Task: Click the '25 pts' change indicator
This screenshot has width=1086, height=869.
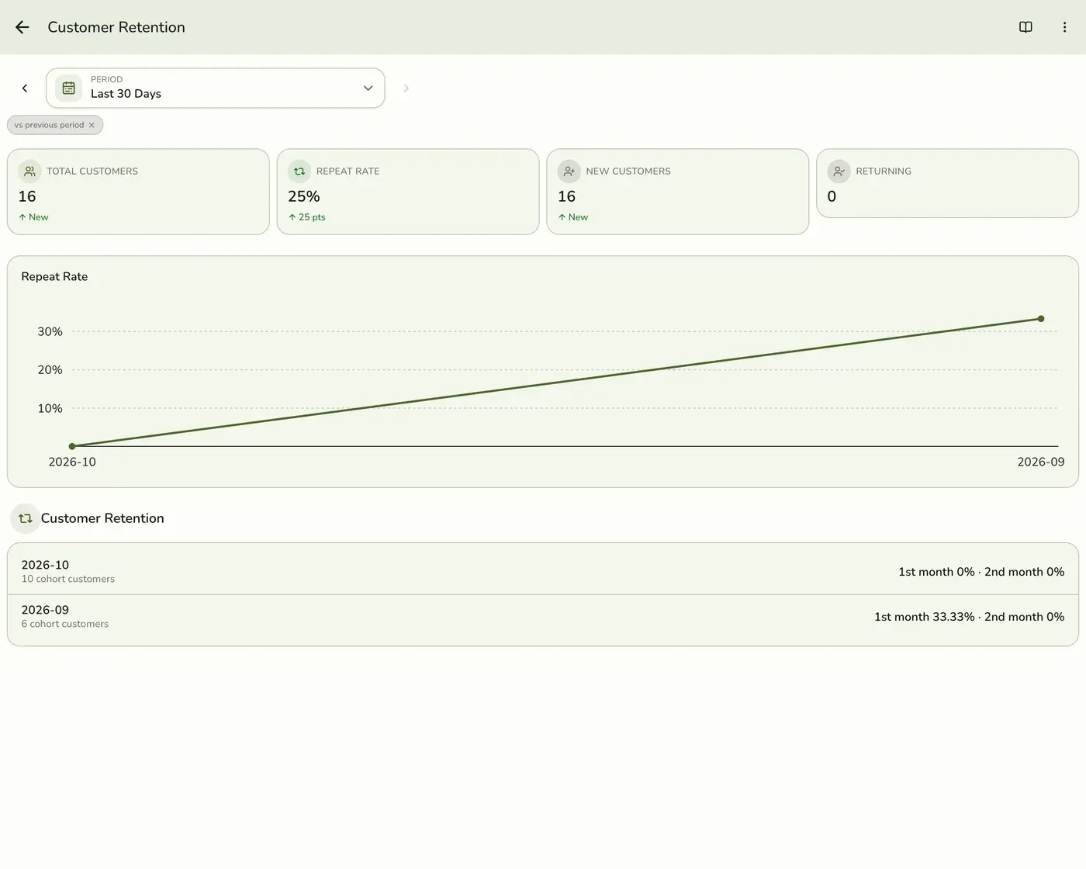Action: pos(307,217)
